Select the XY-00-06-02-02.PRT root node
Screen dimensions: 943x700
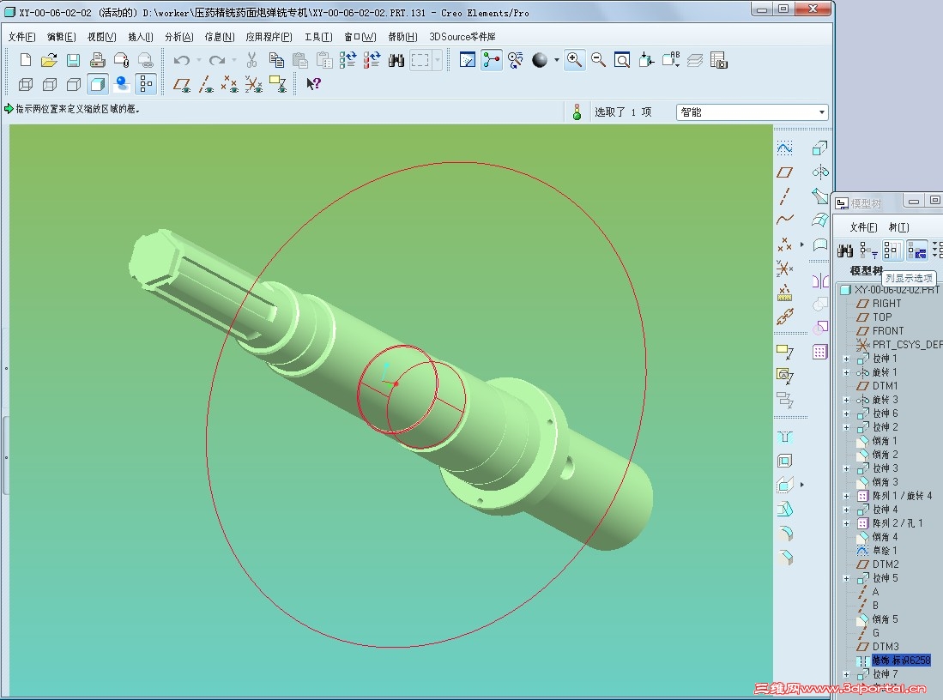tap(896, 290)
